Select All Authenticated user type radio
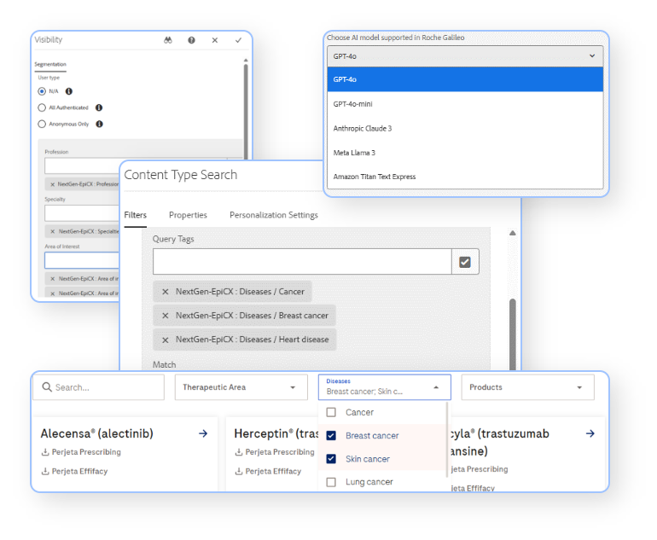This screenshot has height=540, width=657. coord(42,107)
